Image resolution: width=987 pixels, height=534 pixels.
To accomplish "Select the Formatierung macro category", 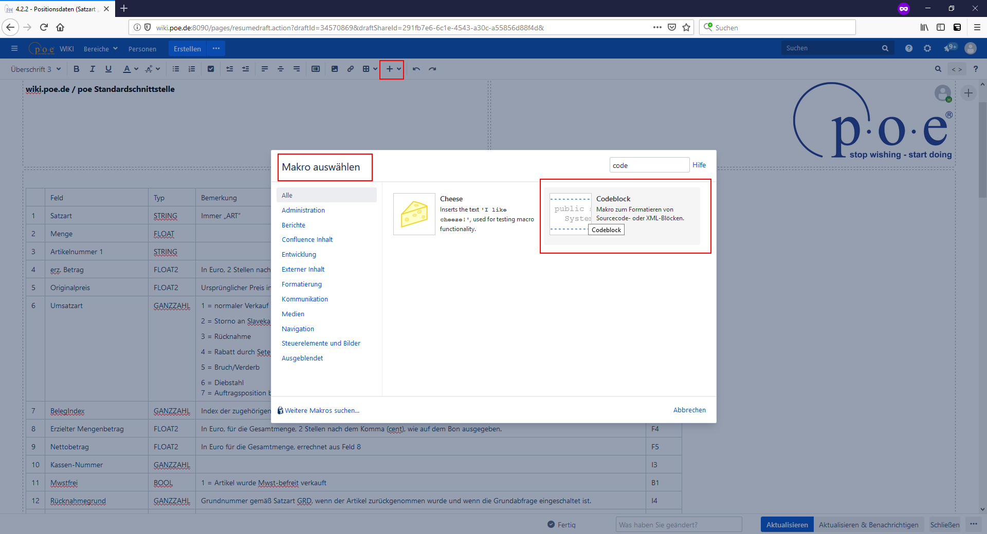I will click(x=302, y=284).
